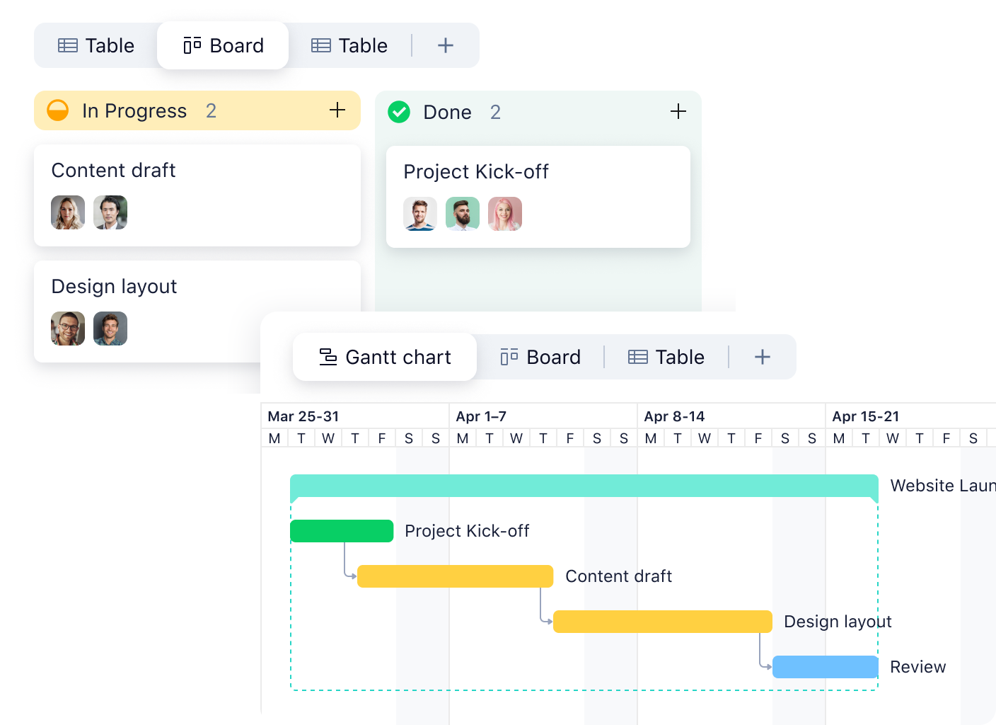Click the plus icon to add a new view
The height and width of the screenshot is (725, 996).
point(445,45)
